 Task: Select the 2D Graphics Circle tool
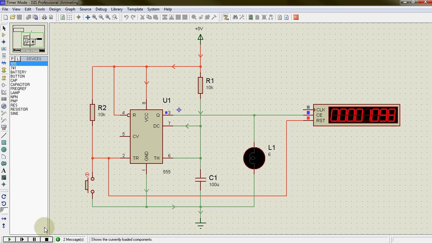(x=4, y=150)
